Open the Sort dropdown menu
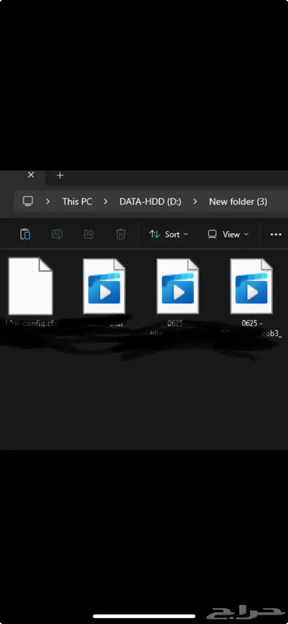Screen dimensions: 288x624 169,234
